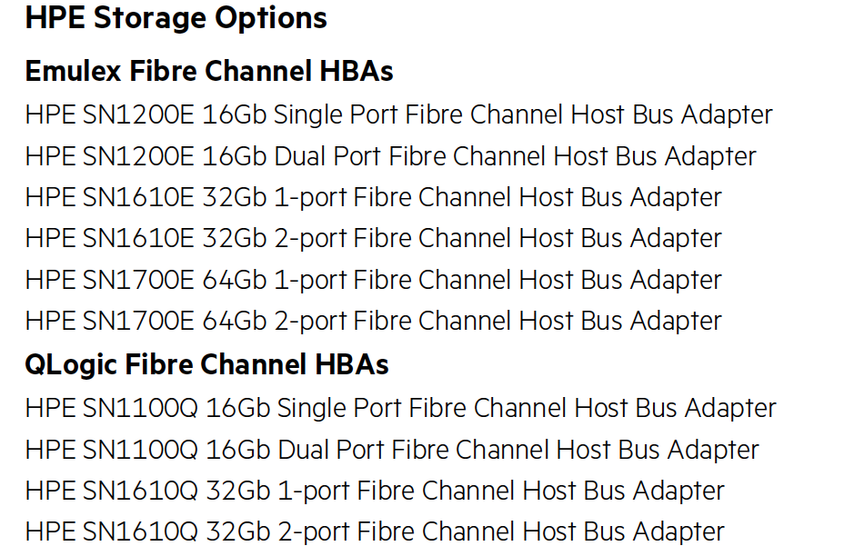The image size is (844, 556).
Task: Select the SN1610Q 32Gb 2-port adapter entry
Action: tap(376, 532)
